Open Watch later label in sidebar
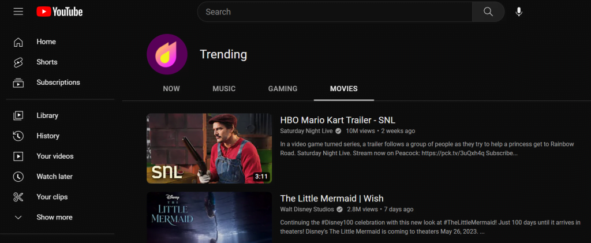Image resolution: width=591 pixels, height=243 pixels. pyautogui.click(x=55, y=177)
